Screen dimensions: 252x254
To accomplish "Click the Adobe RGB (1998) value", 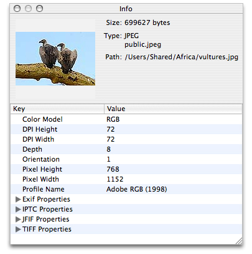I will click(x=137, y=189).
